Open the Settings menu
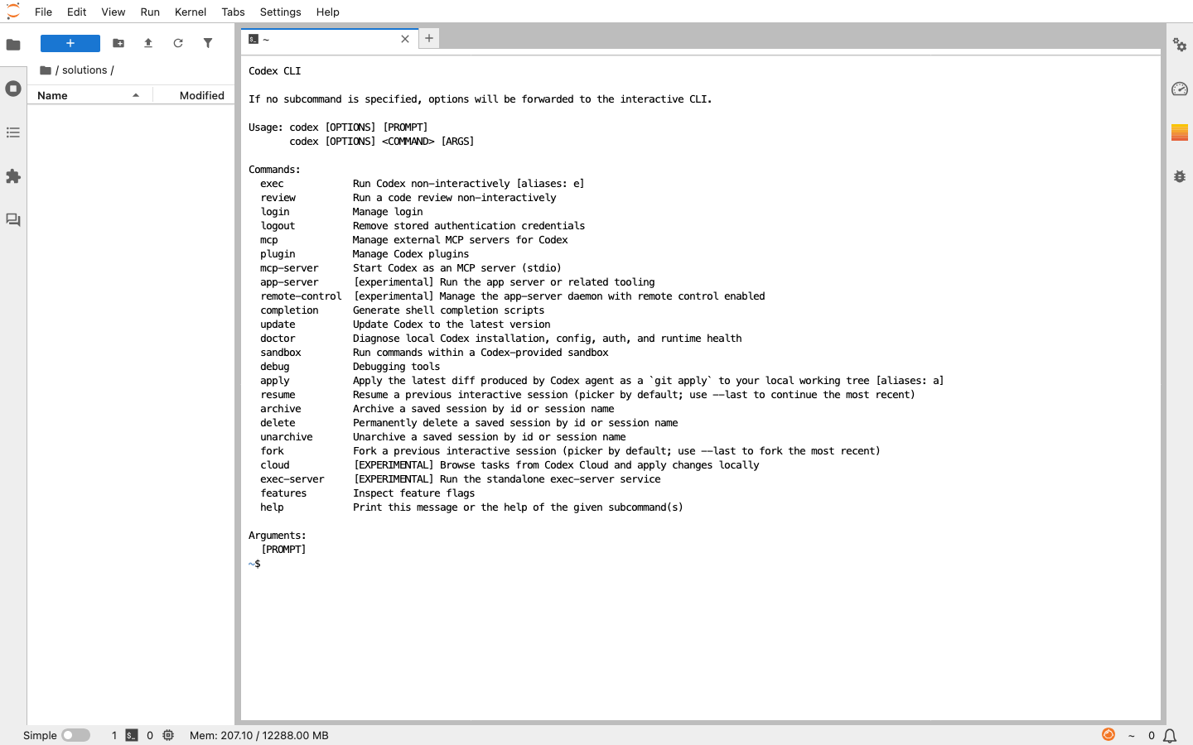Image resolution: width=1193 pixels, height=745 pixels. click(281, 12)
